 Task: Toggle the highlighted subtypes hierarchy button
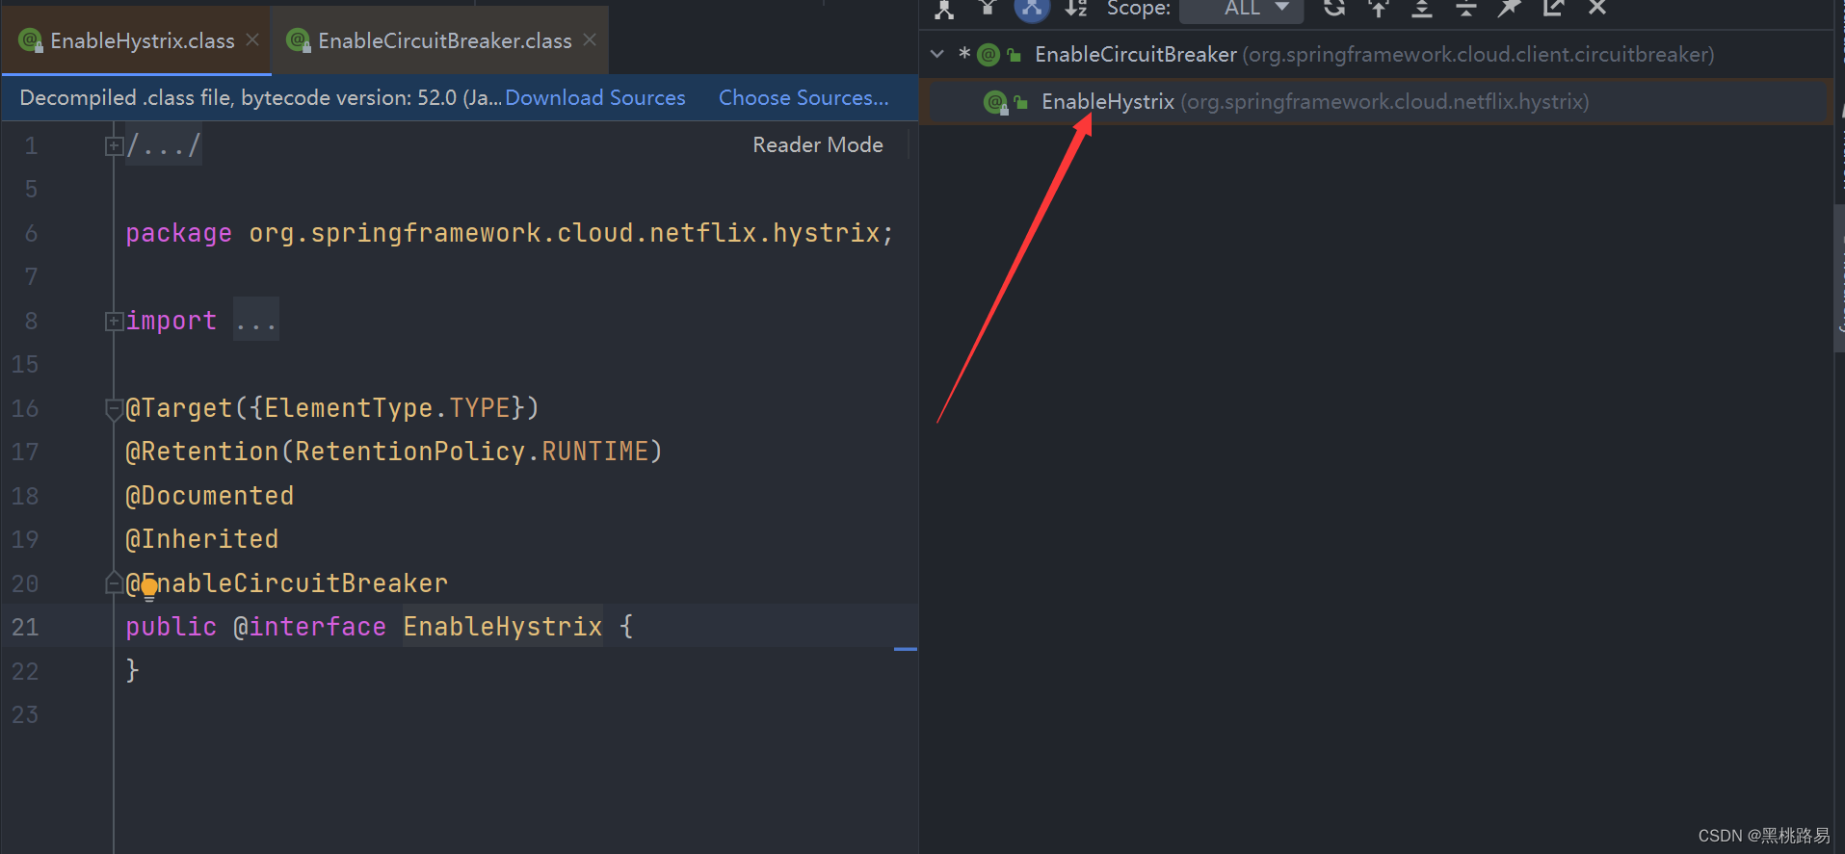pyautogui.click(x=1032, y=9)
